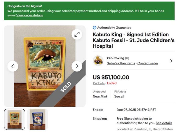The width and height of the screenshot is (177, 132).
Task: Select the card back thumbnail
Action: [x=37, y=119]
